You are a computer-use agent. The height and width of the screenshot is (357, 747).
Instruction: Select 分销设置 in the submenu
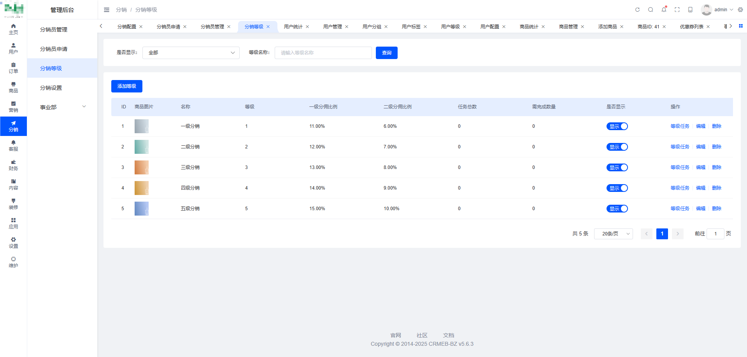[x=51, y=88]
